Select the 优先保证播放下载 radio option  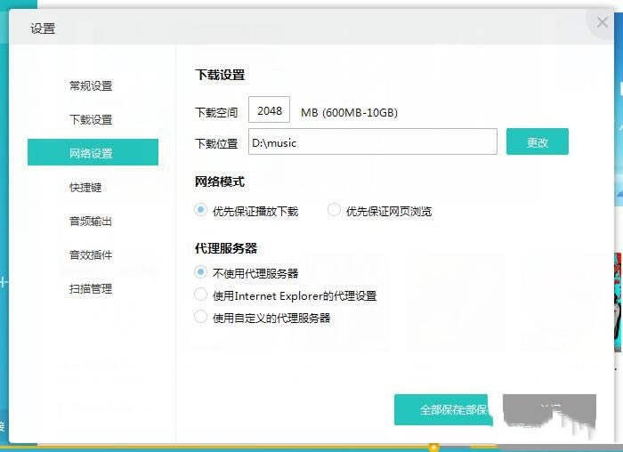coord(201,211)
